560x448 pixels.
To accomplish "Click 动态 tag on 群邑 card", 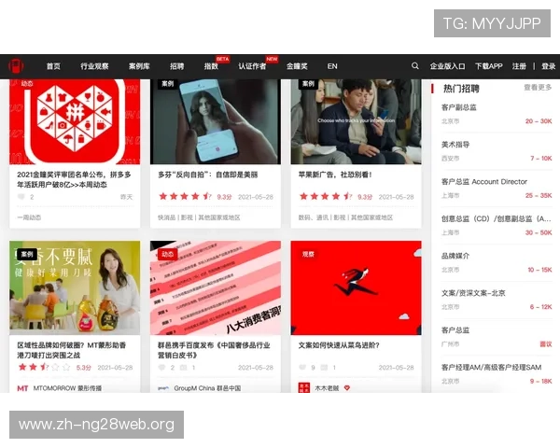I will pos(167,255).
